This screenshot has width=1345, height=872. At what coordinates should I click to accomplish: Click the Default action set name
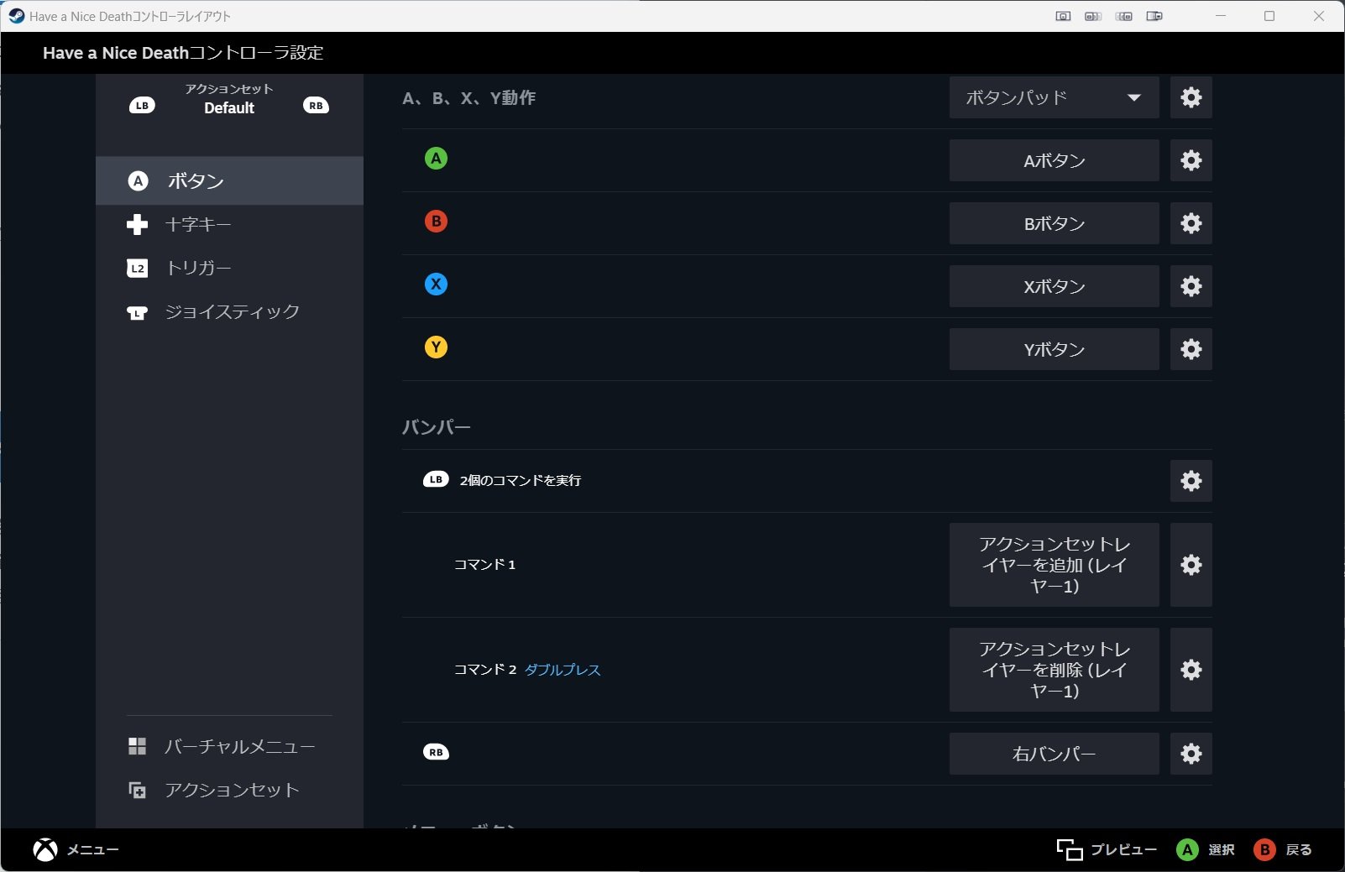229,108
